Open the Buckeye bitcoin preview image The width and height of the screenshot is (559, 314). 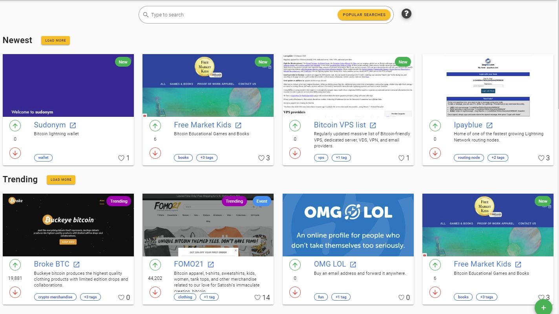click(x=68, y=225)
